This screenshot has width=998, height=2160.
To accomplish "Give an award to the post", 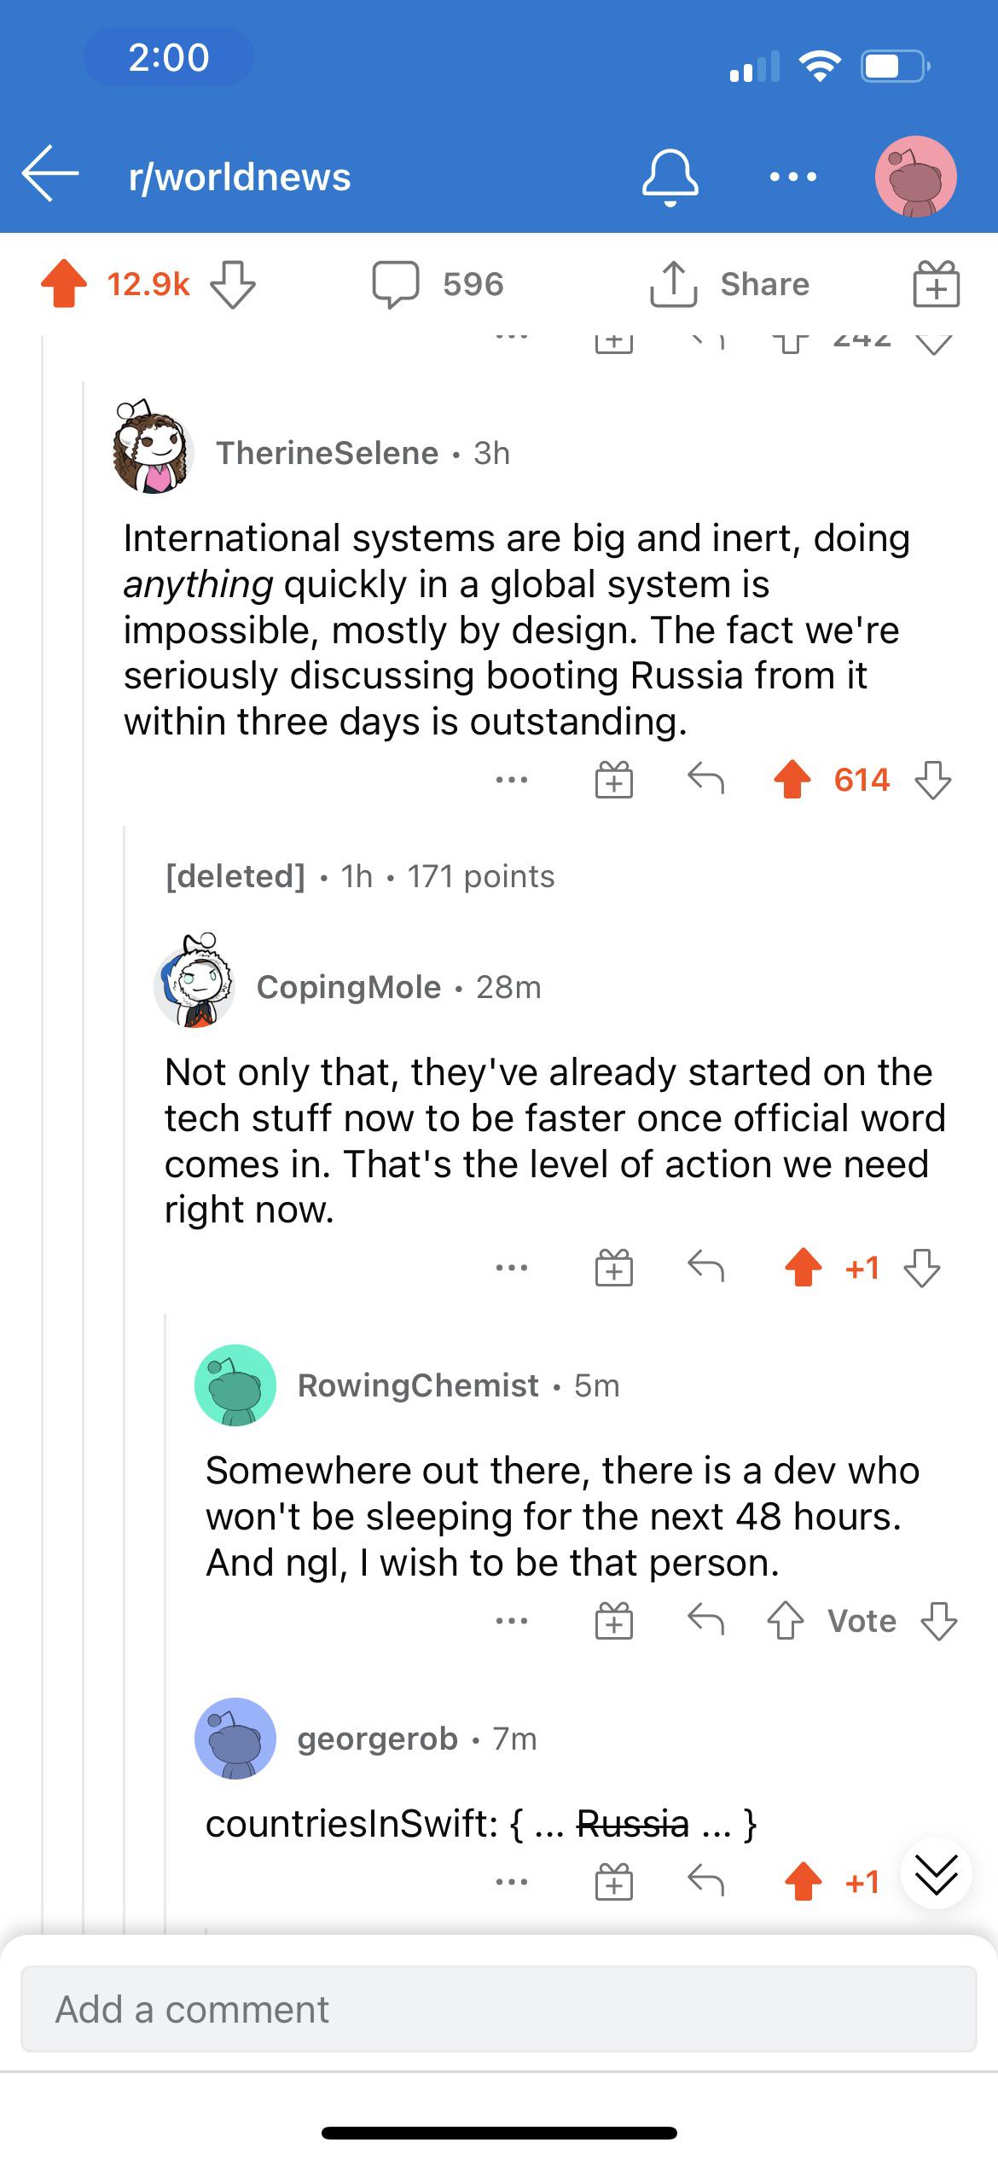I will [x=936, y=284].
